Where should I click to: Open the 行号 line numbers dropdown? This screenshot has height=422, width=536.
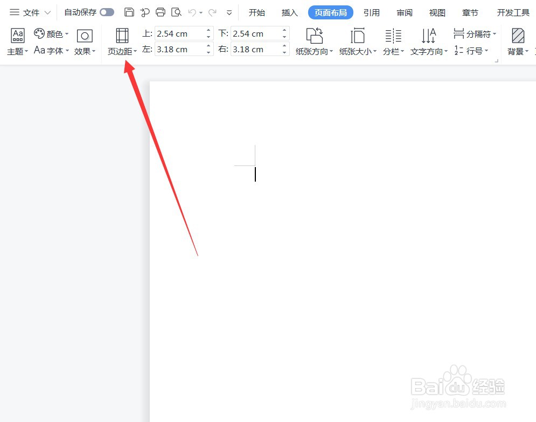[471, 51]
